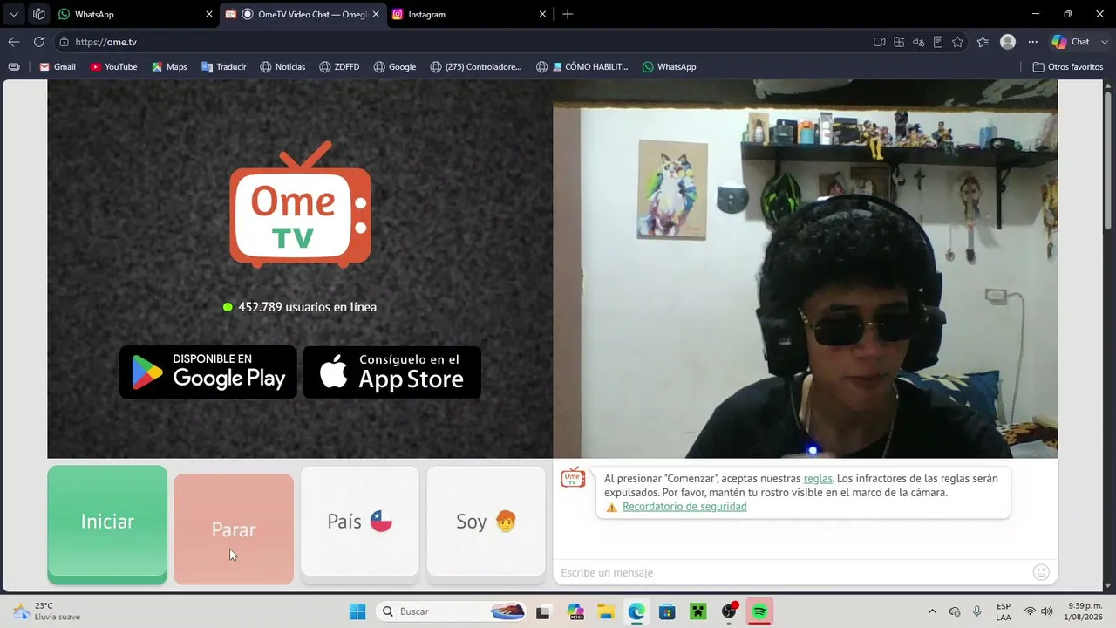The width and height of the screenshot is (1116, 628).
Task: Click the OmeTV logo in the video panel
Action: pyautogui.click(x=301, y=204)
